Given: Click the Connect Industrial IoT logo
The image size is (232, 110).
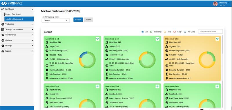Looking at the screenshot, I should tap(12, 3).
